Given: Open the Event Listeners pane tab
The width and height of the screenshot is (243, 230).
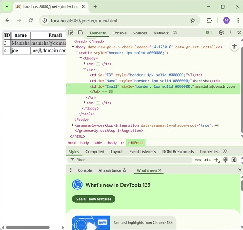Looking at the screenshot, I should pyautogui.click(x=142, y=152).
